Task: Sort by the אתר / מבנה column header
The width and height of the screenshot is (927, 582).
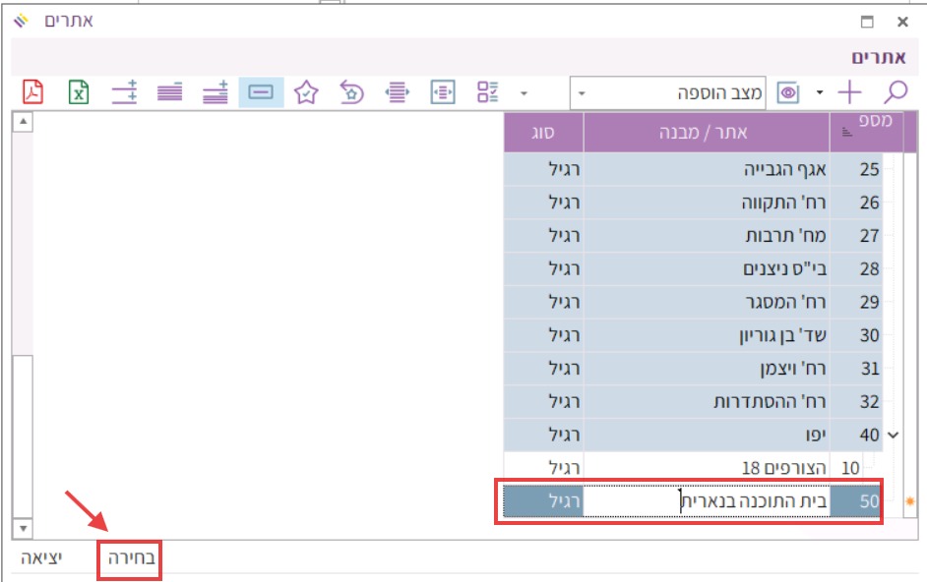Action: (x=707, y=132)
